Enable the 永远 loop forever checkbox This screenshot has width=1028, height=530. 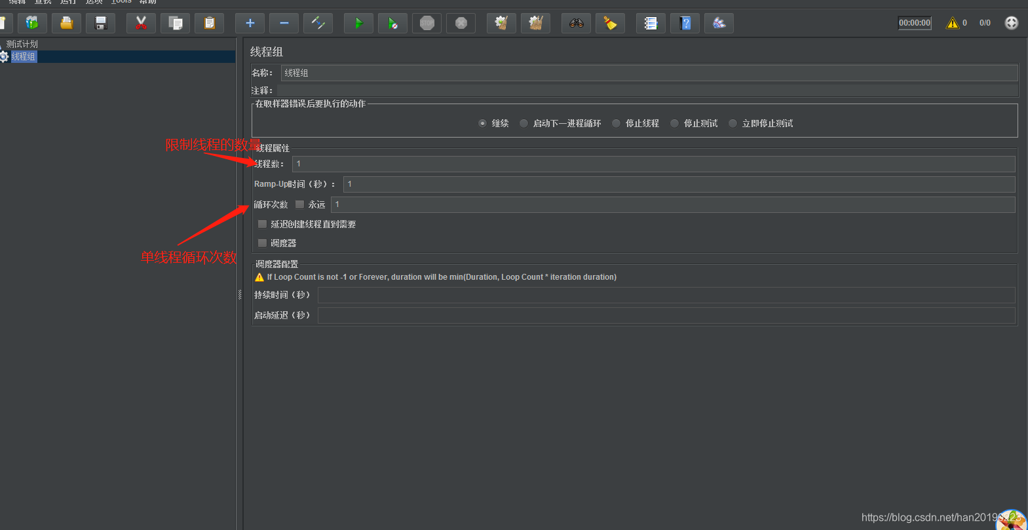(x=299, y=204)
